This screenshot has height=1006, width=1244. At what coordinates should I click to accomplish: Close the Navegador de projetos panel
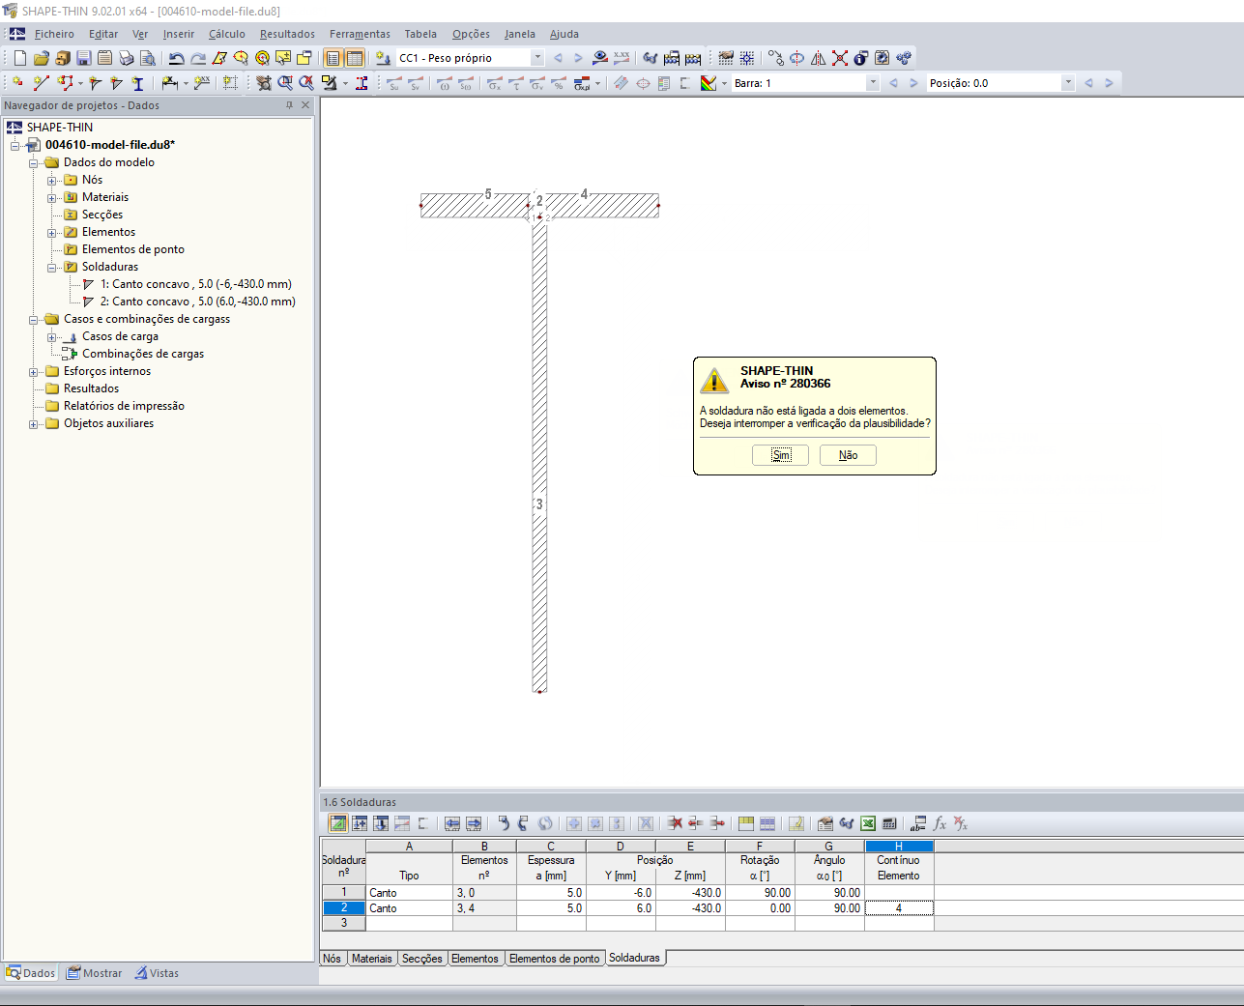[305, 105]
